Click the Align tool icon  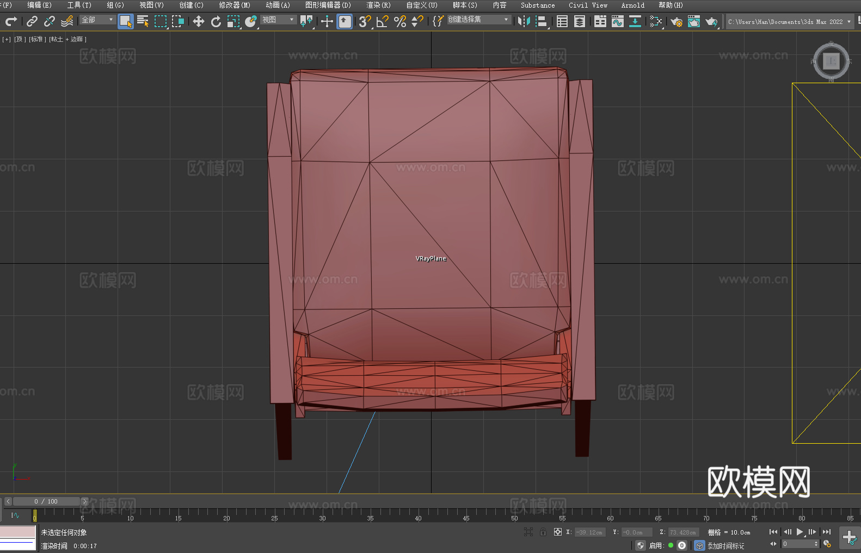[542, 21]
